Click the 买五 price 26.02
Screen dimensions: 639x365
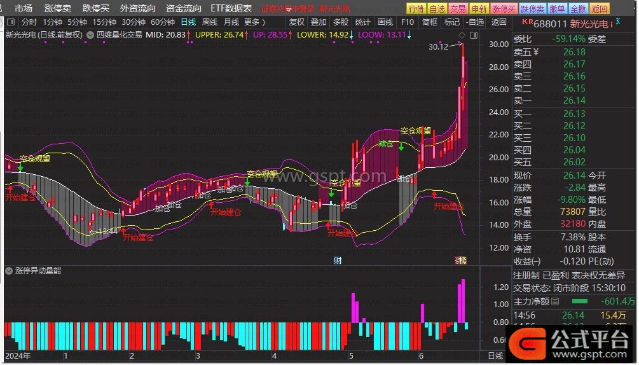[x=574, y=162]
